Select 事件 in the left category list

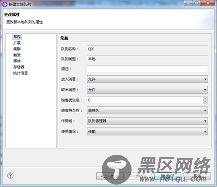point(17,61)
